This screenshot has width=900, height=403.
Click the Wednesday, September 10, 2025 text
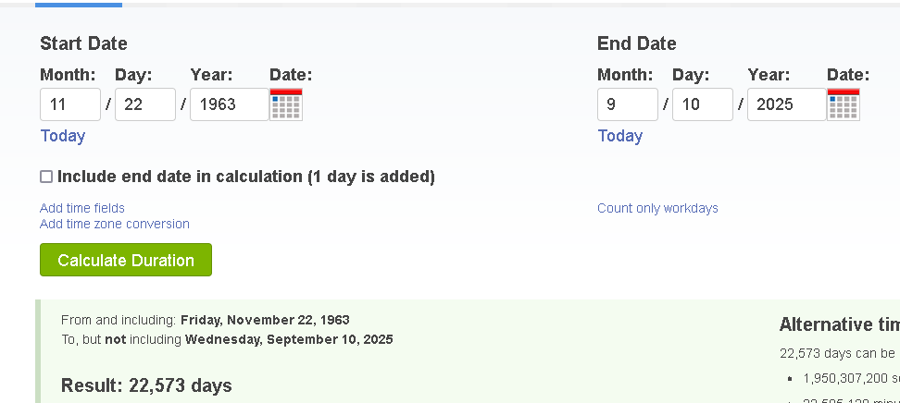[x=289, y=339]
